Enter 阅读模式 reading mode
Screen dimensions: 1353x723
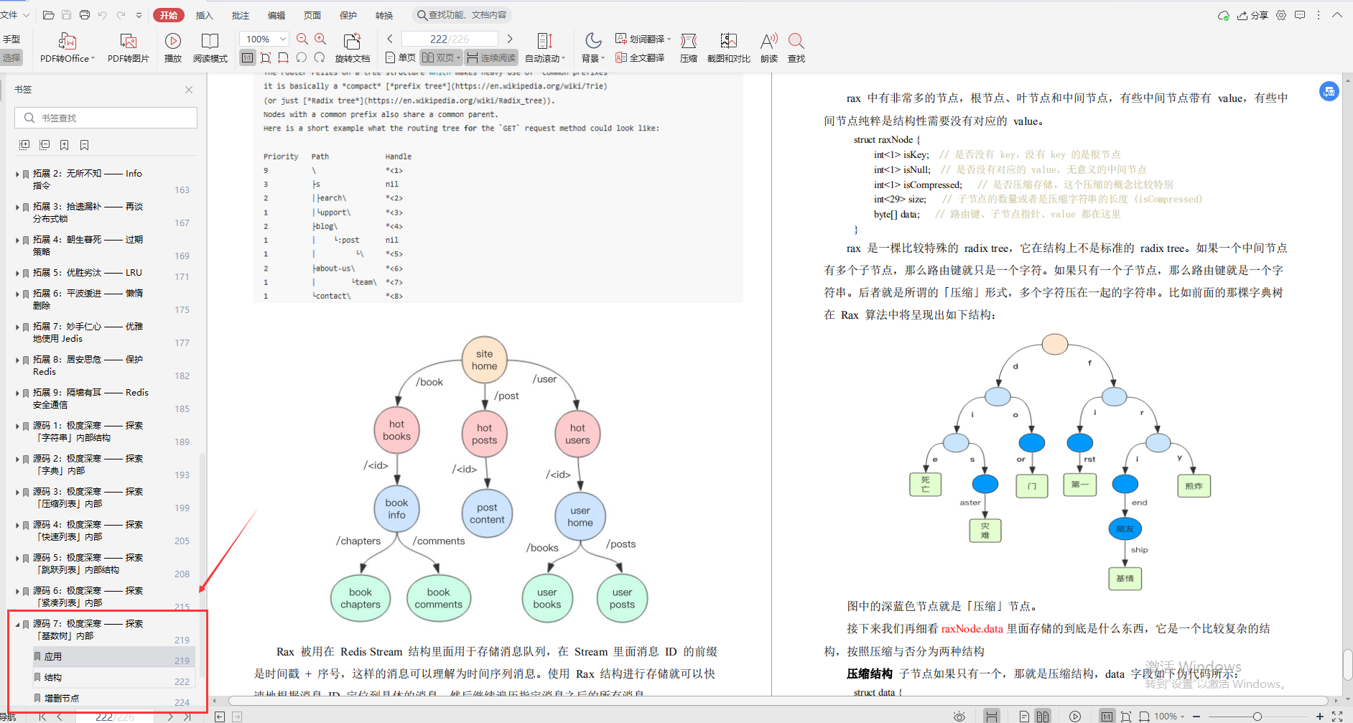(x=210, y=41)
